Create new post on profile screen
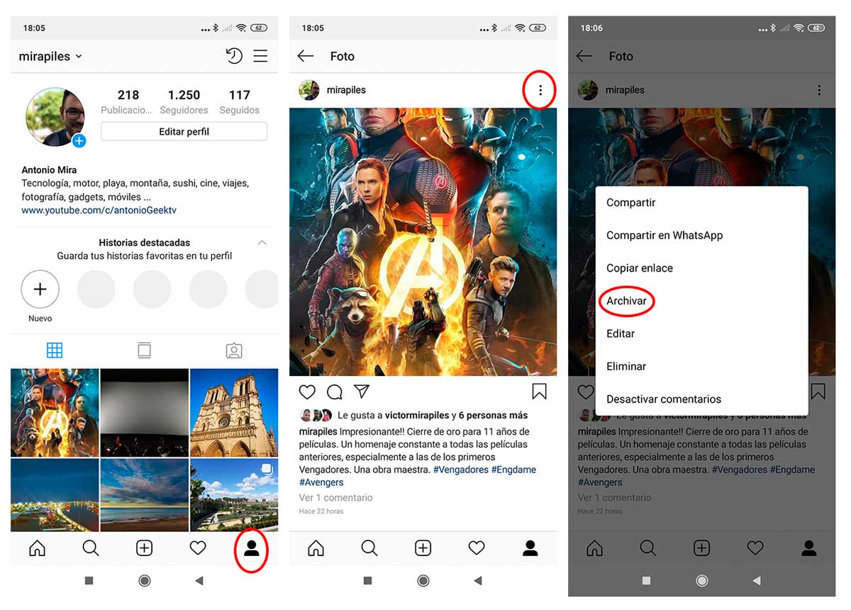 click(144, 548)
